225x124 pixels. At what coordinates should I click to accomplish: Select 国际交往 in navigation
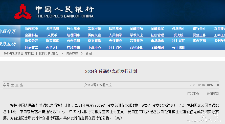[x=94, y=35]
